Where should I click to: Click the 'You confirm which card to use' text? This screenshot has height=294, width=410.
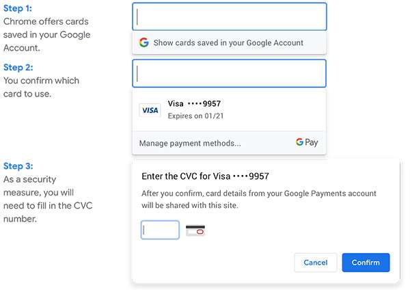click(41, 87)
